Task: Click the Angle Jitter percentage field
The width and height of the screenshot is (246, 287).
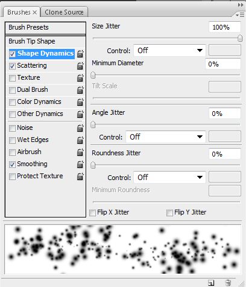Action: [x=225, y=114]
